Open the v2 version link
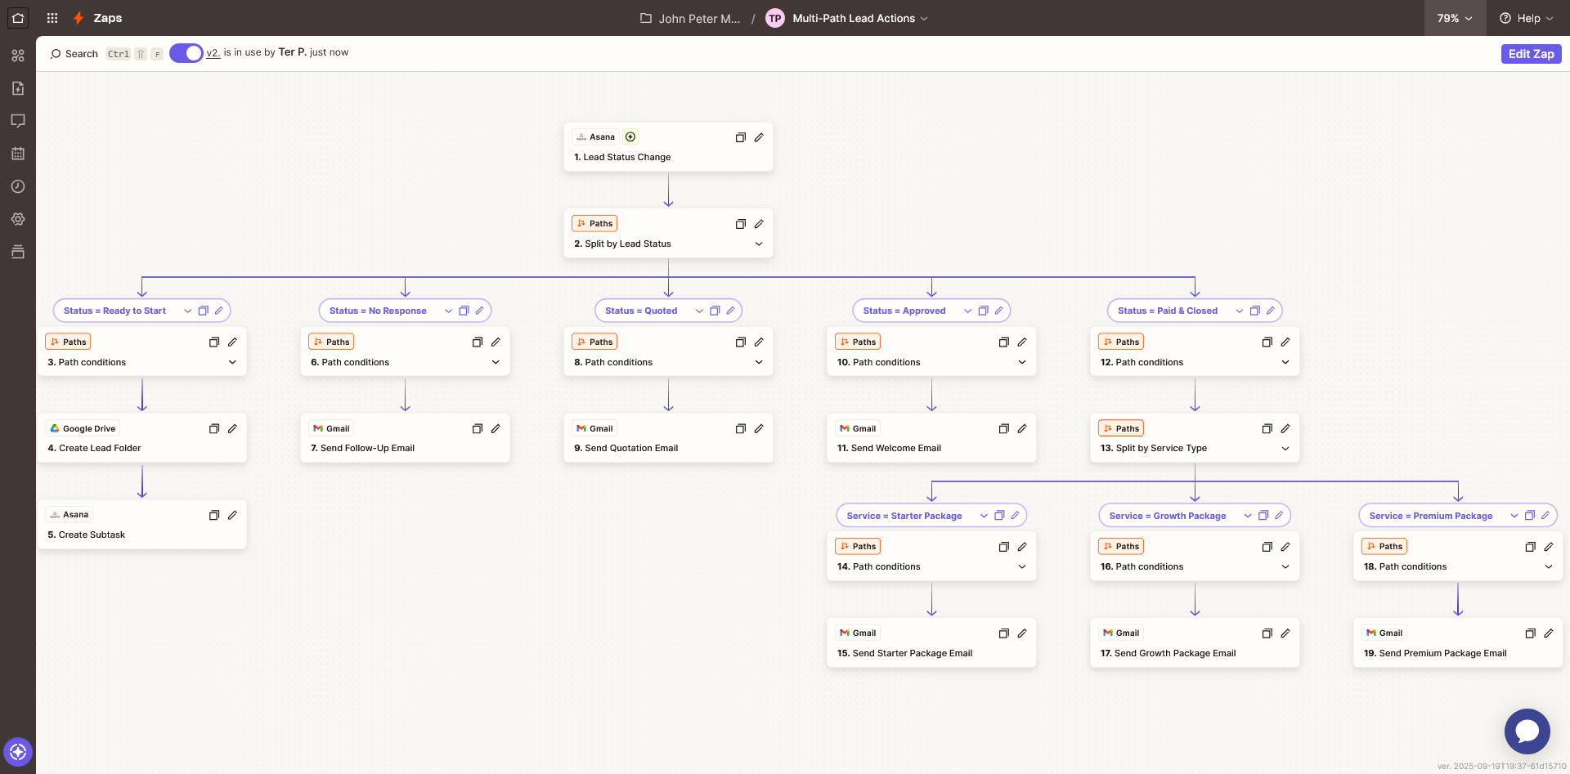The width and height of the screenshot is (1570, 774). point(213,52)
